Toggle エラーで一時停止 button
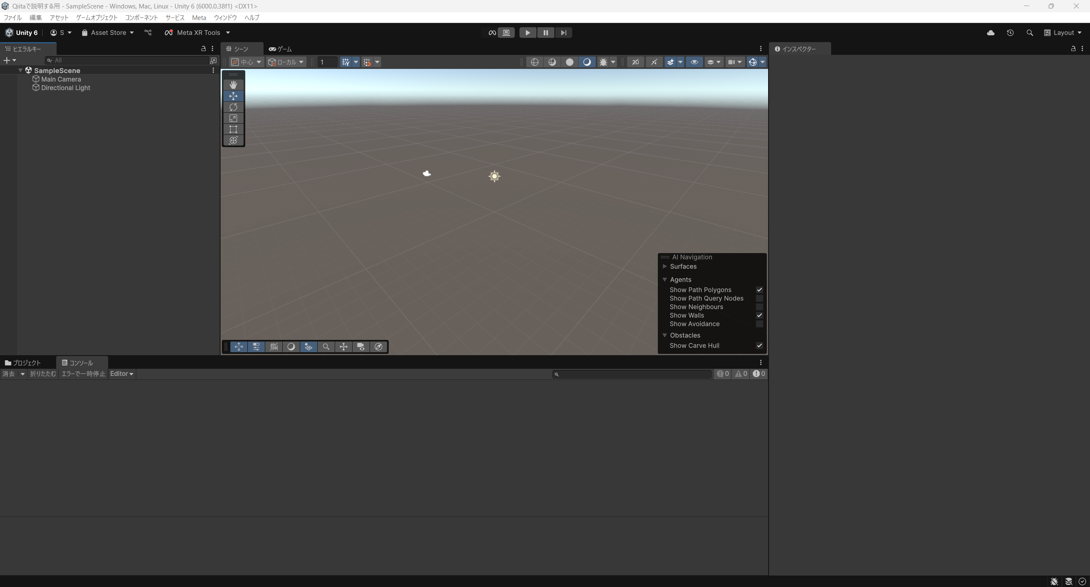The height and width of the screenshot is (587, 1090). click(x=83, y=374)
